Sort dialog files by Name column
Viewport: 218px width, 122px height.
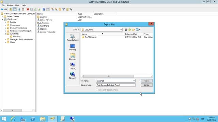coord(102,34)
